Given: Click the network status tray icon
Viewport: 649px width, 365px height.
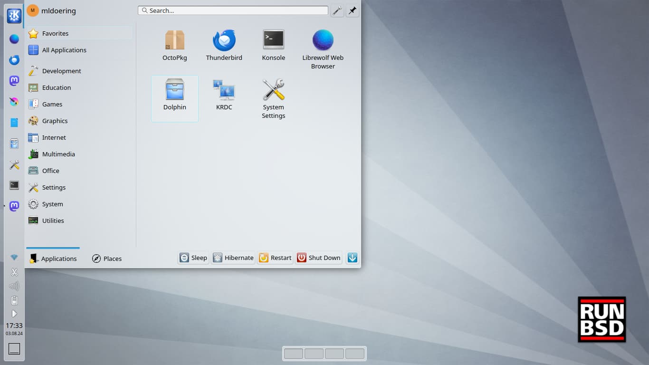Looking at the screenshot, I should click(14, 257).
